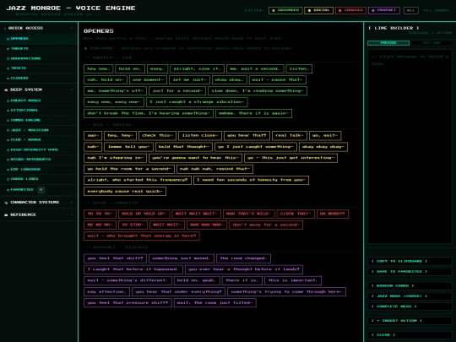Add the 'you hear that?' phrase chip
Viewport: 456px width, 342px height.
point(247,135)
